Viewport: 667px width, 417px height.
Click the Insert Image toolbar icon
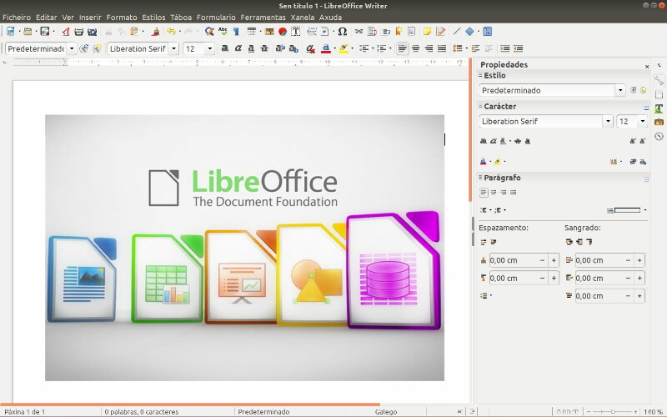pos(269,32)
